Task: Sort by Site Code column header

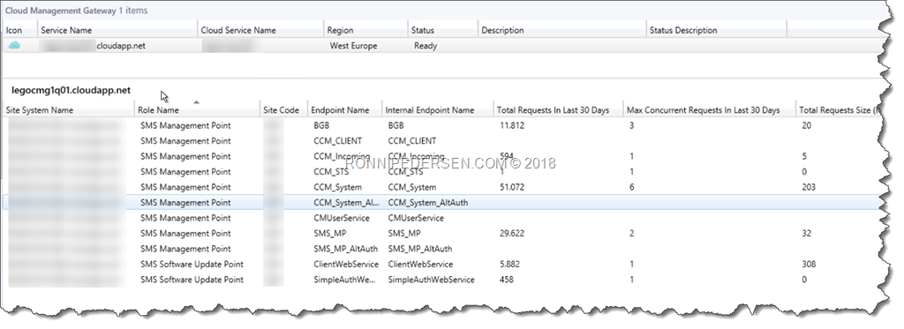Action: [282, 110]
